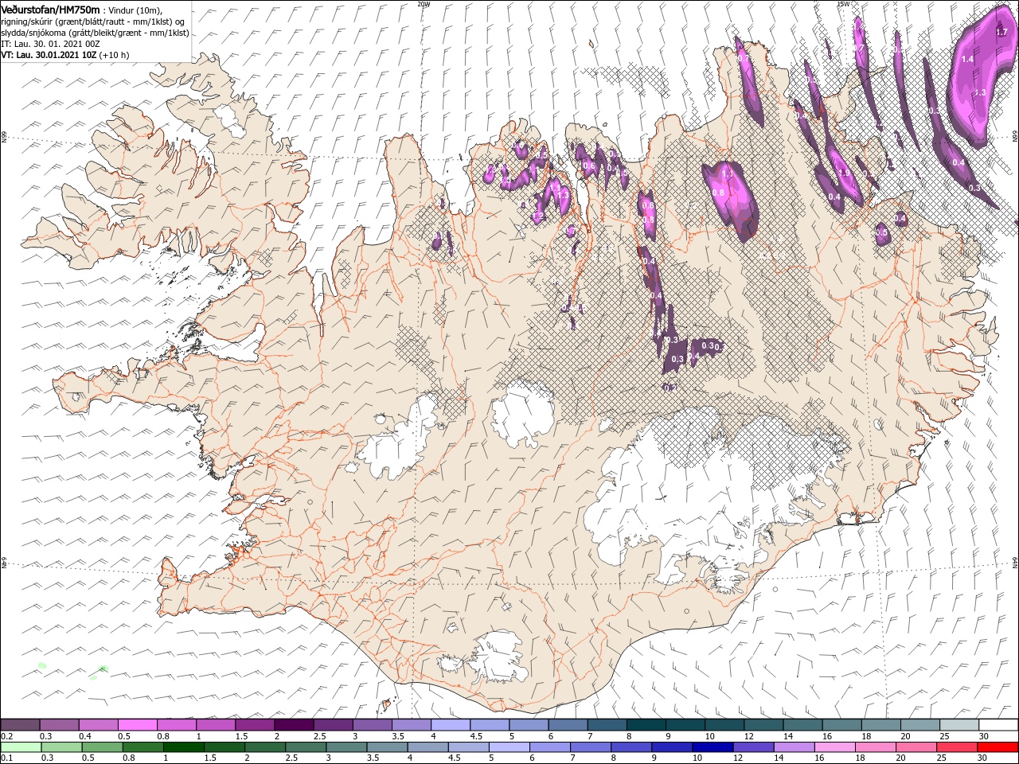Select snow legend swatch between 0.5 and 0.8
Image resolution: width=1019 pixels, height=764 pixels.
click(137, 725)
